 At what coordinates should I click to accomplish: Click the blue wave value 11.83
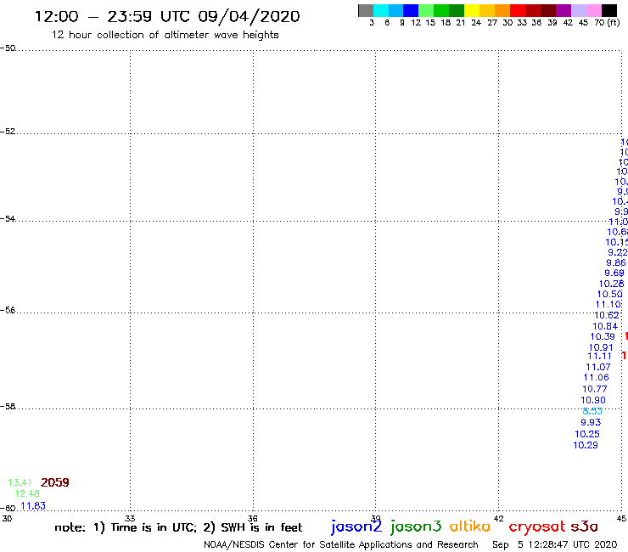click(x=33, y=506)
